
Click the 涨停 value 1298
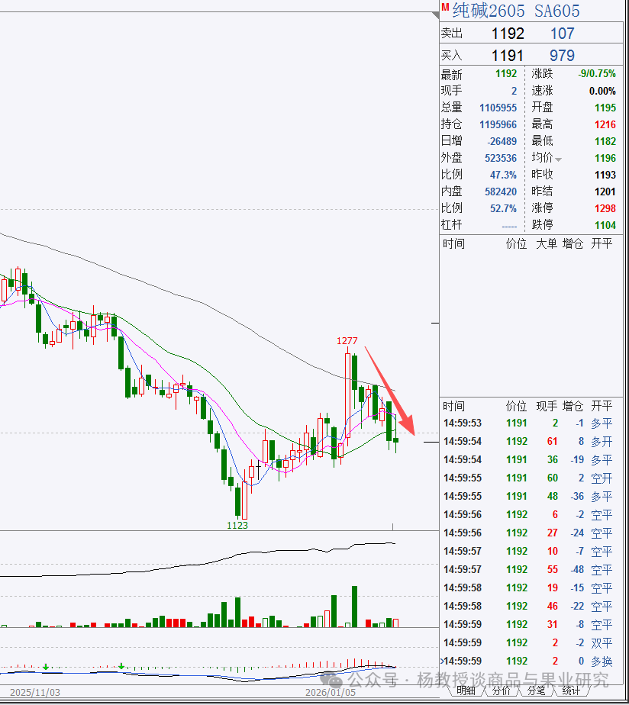[605, 208]
